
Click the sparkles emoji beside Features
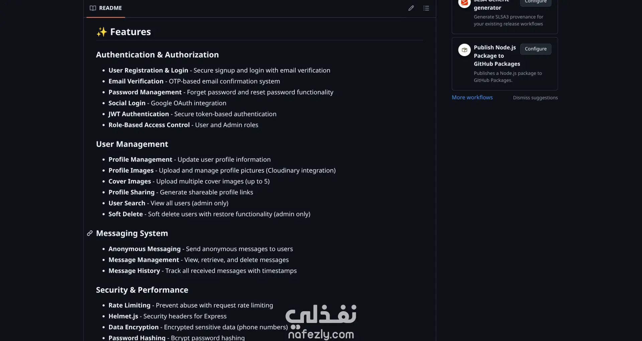click(102, 32)
